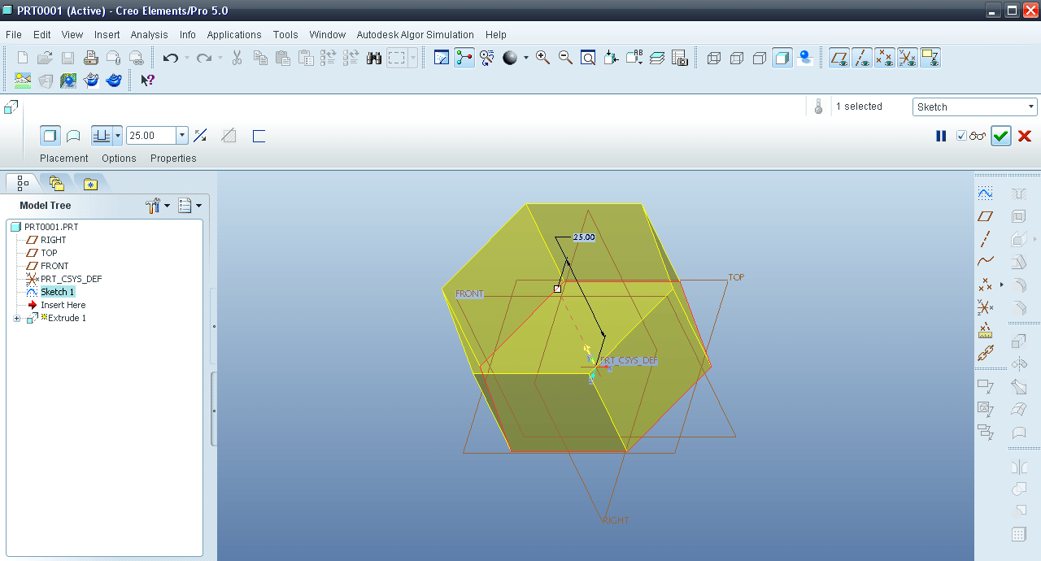
Task: Toggle Shading display mode
Action: click(782, 58)
